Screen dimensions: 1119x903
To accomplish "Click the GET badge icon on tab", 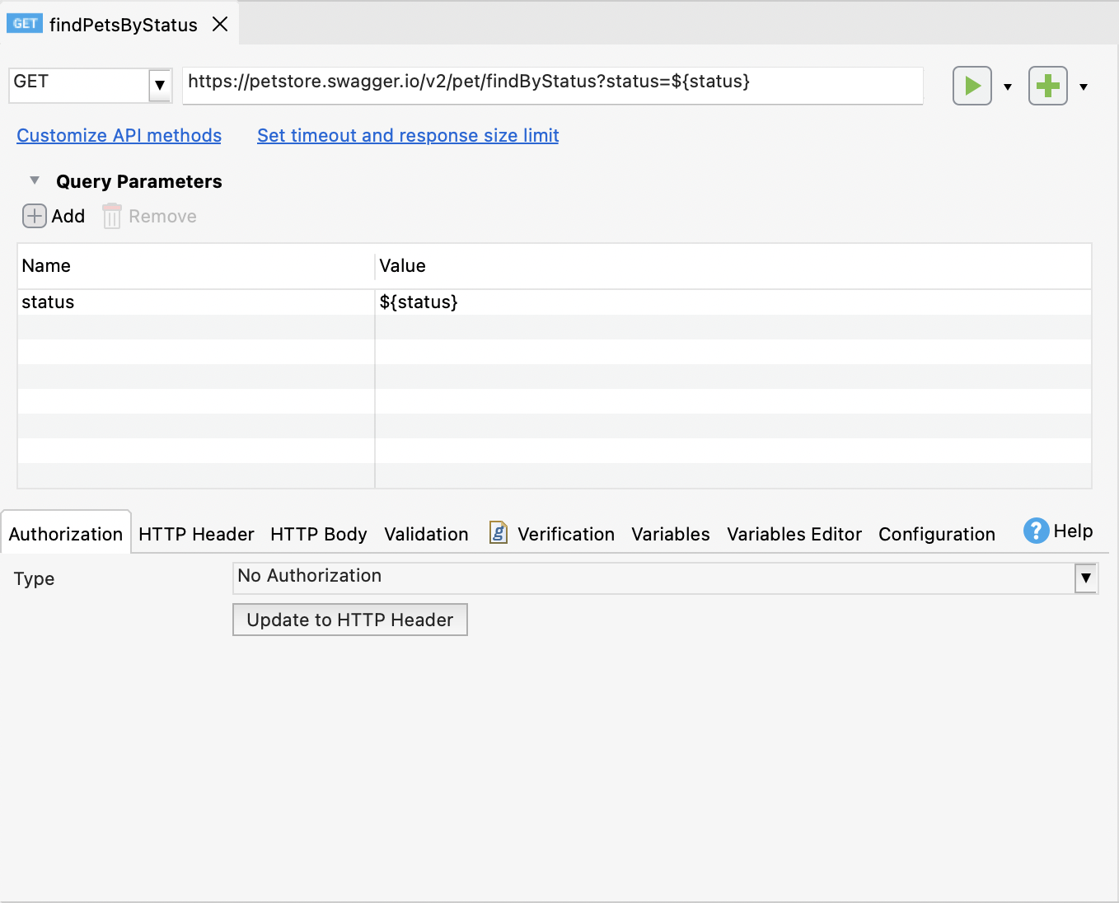I will click(x=25, y=24).
